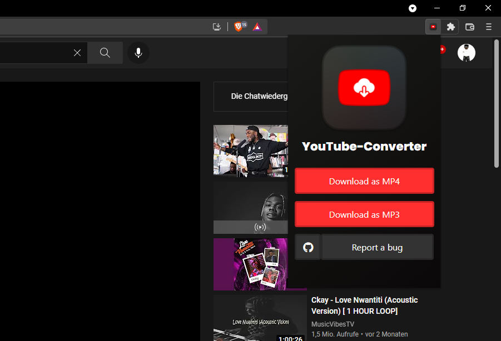This screenshot has width=501, height=341.
Task: Open the Brave hamburger main menu
Action: [489, 27]
